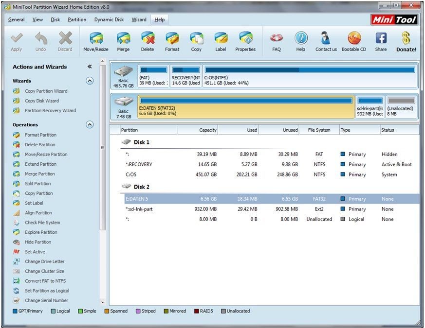This screenshot has width=425, height=328.
Task: Click the Format toolbar icon
Action: point(172,38)
